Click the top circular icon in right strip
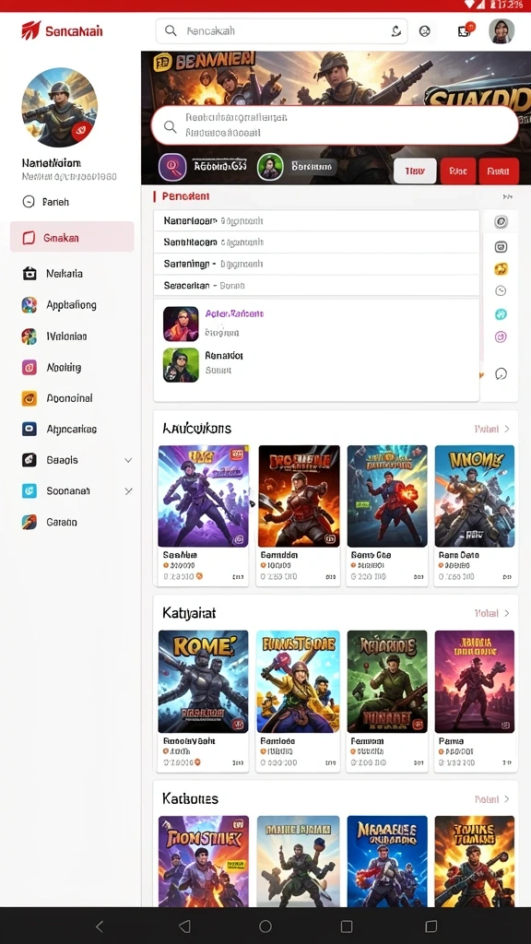 501,221
